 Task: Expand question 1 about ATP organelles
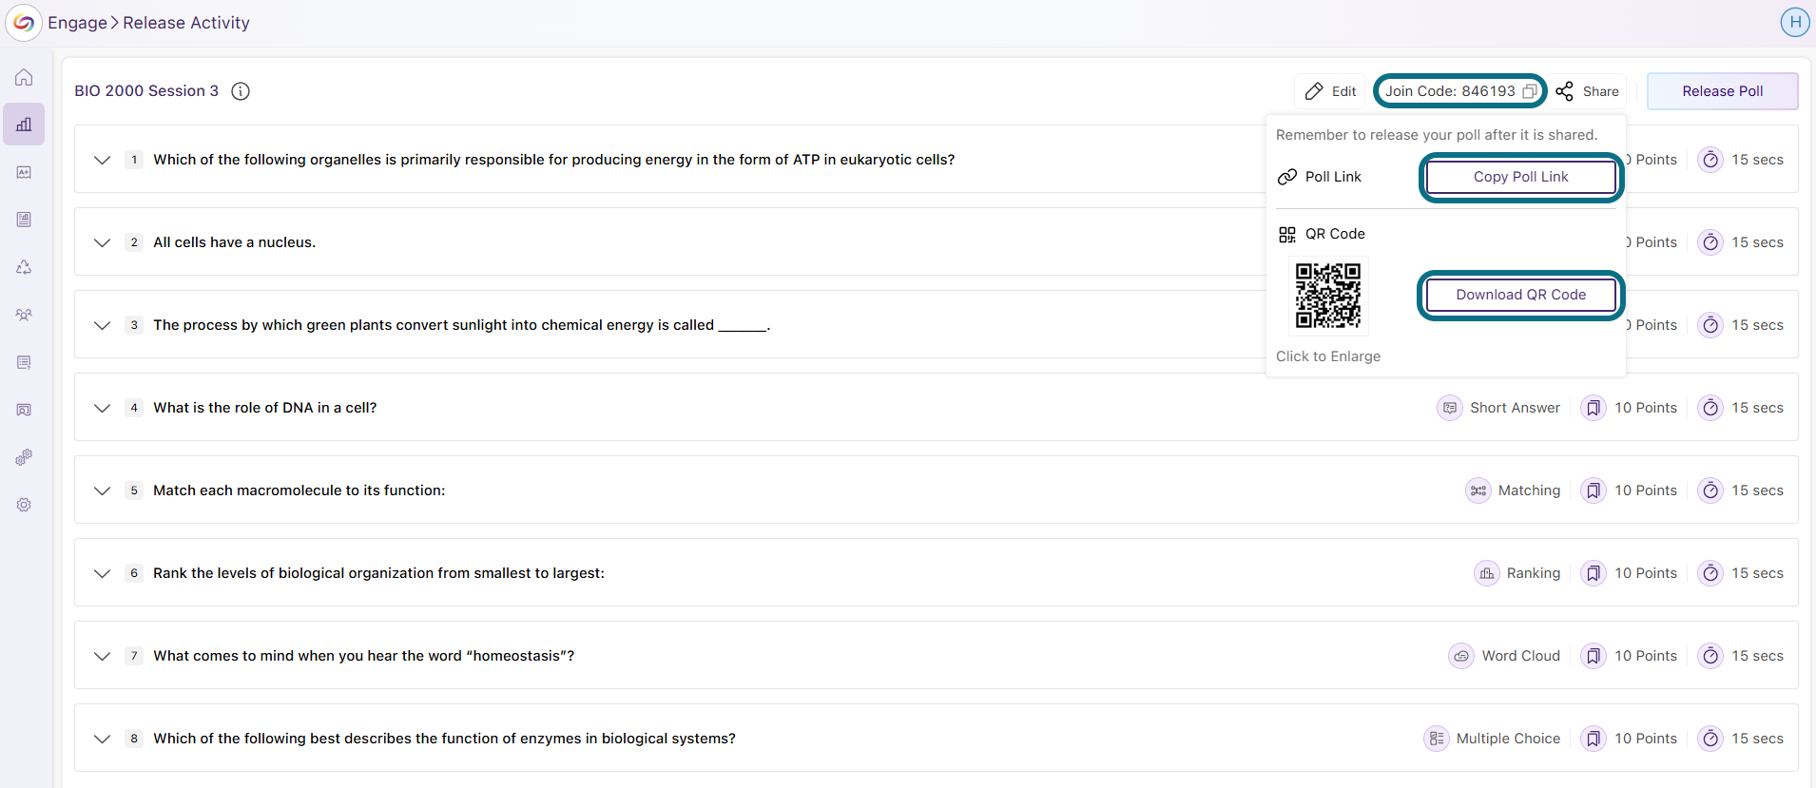pos(103,160)
